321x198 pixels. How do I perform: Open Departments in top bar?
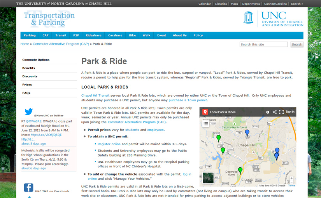(251, 3)
